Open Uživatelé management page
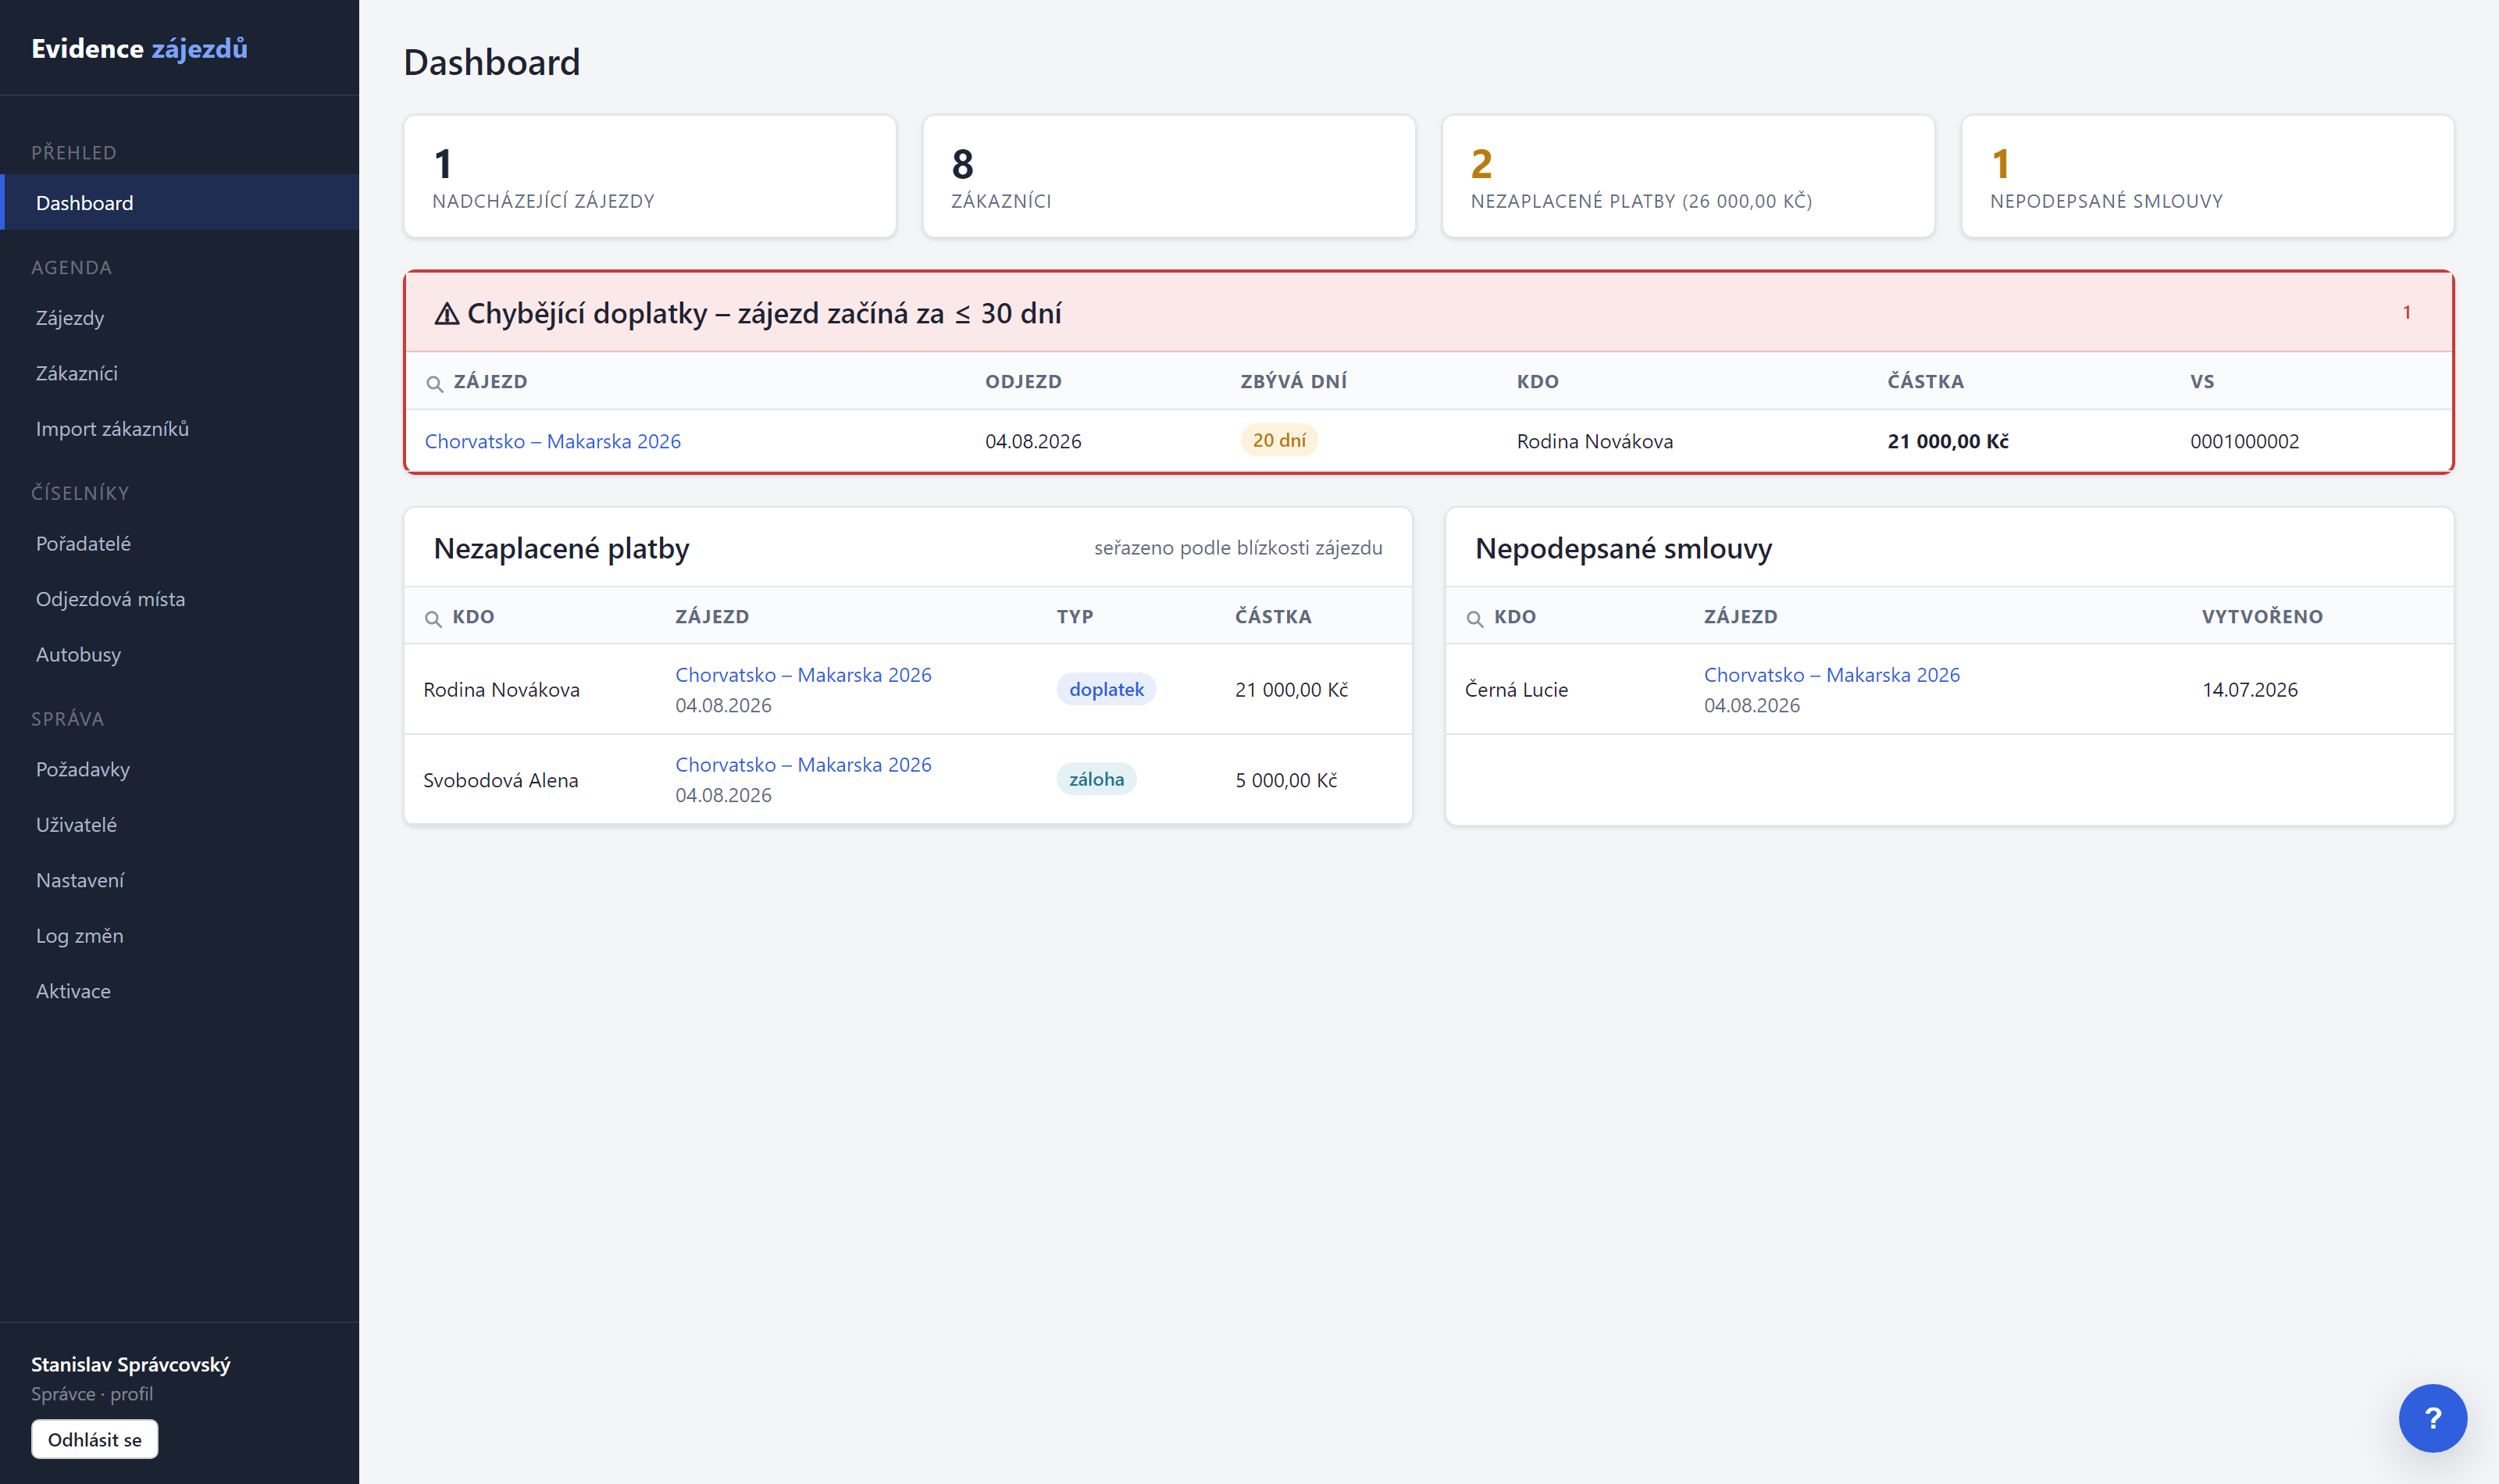The image size is (2499, 1484). pyautogui.click(x=180, y=825)
